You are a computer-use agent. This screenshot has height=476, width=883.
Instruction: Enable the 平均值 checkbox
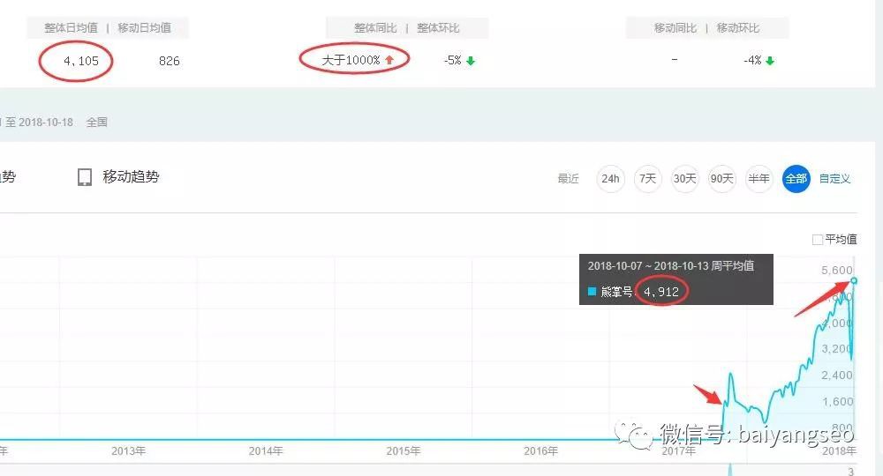pos(817,240)
